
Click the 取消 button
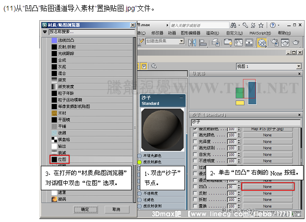[x=117, y=210]
